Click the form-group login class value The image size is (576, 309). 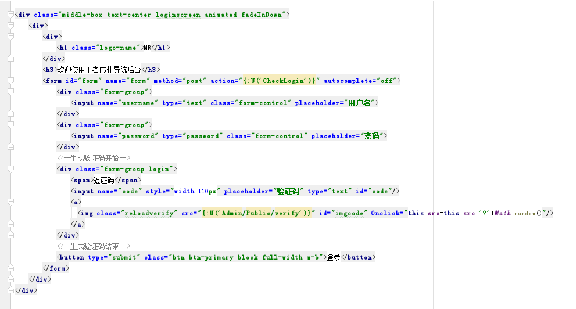(x=137, y=169)
